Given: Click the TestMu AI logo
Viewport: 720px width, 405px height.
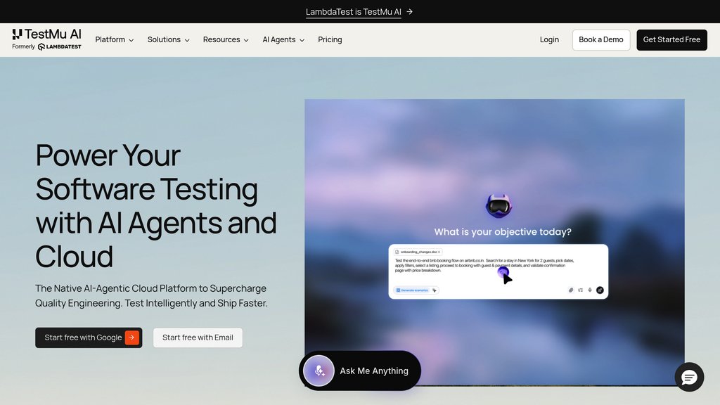Looking at the screenshot, I should coord(47,34).
